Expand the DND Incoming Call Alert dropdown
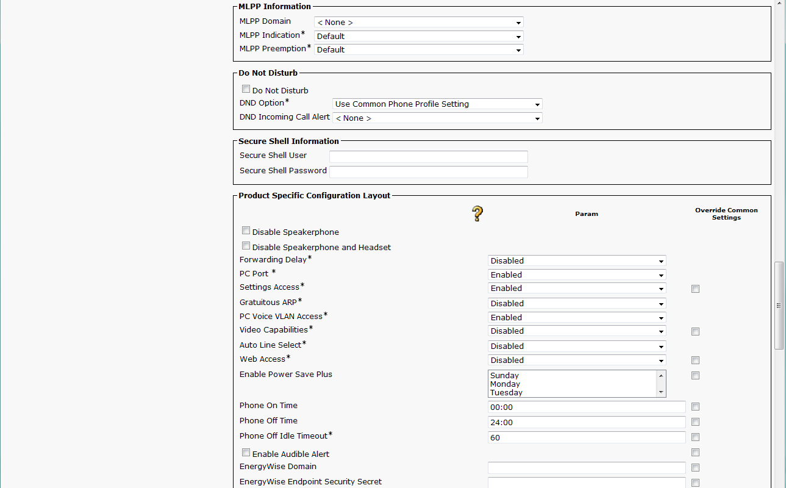The image size is (786, 488). pos(437,118)
